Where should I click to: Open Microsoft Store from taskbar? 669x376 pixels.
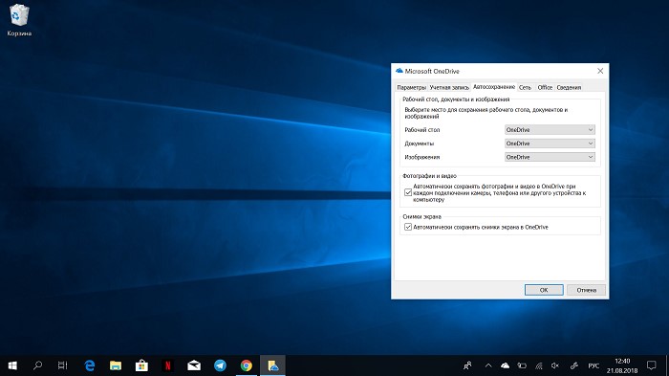coord(141,365)
